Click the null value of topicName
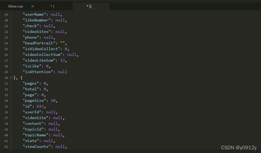The height and width of the screenshot is (153, 261). pyautogui.click(x=58, y=135)
